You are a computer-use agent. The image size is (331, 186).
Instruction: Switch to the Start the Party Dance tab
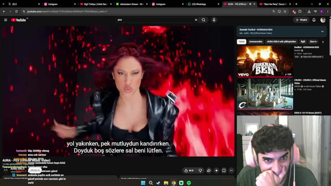[x=275, y=4]
